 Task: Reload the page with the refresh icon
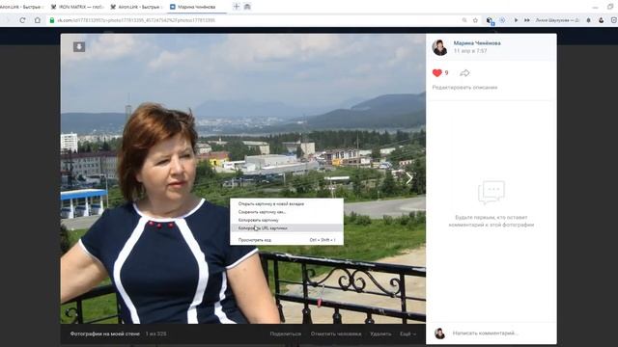coord(22,20)
